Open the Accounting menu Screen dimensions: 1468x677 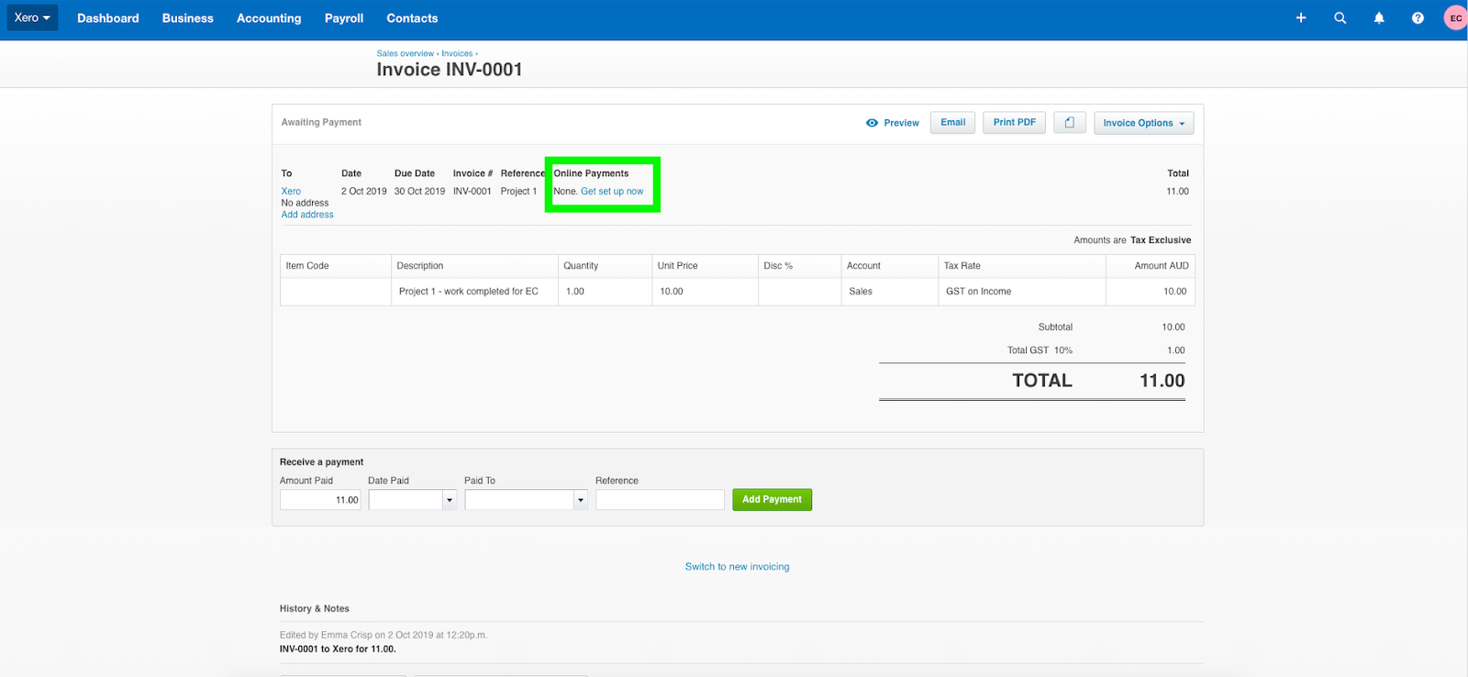(x=269, y=18)
